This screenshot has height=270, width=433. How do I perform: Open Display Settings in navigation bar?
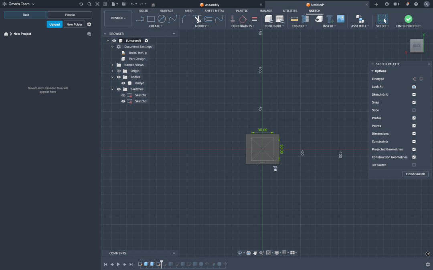(276, 253)
